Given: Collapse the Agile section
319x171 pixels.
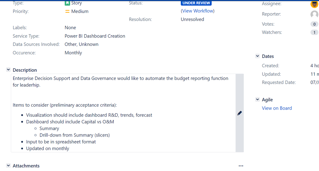Looking at the screenshot, I should pyautogui.click(x=258, y=99).
